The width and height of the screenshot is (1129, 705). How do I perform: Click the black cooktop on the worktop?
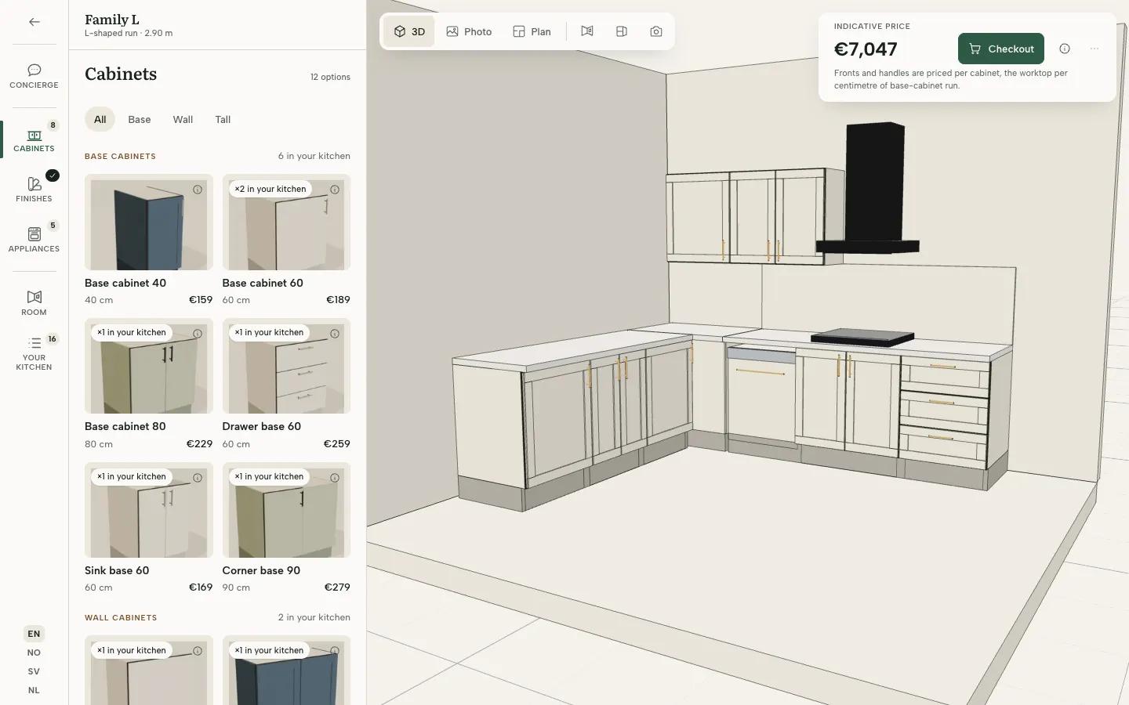tap(862, 338)
